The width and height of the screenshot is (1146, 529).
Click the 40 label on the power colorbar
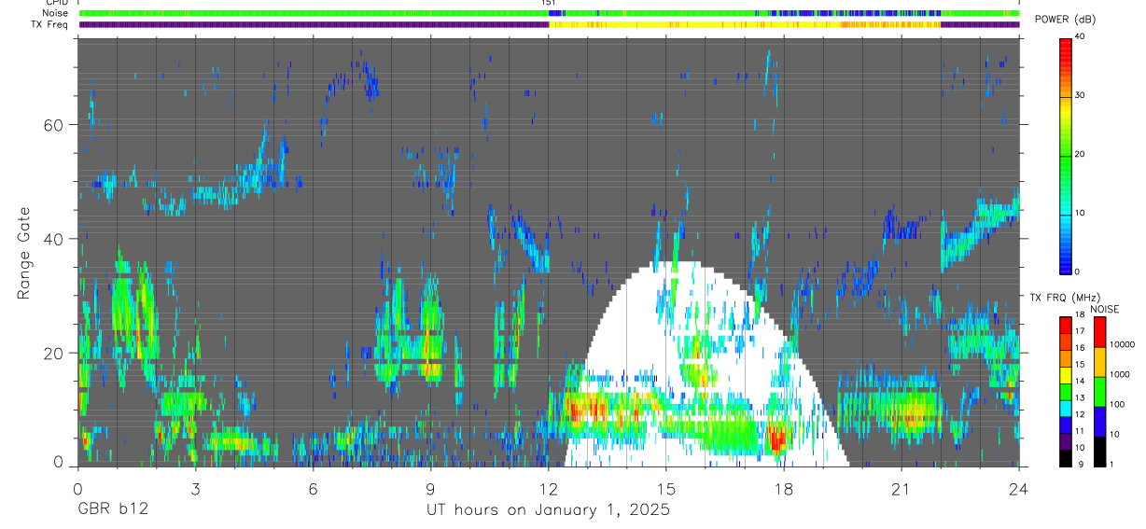pos(1080,36)
